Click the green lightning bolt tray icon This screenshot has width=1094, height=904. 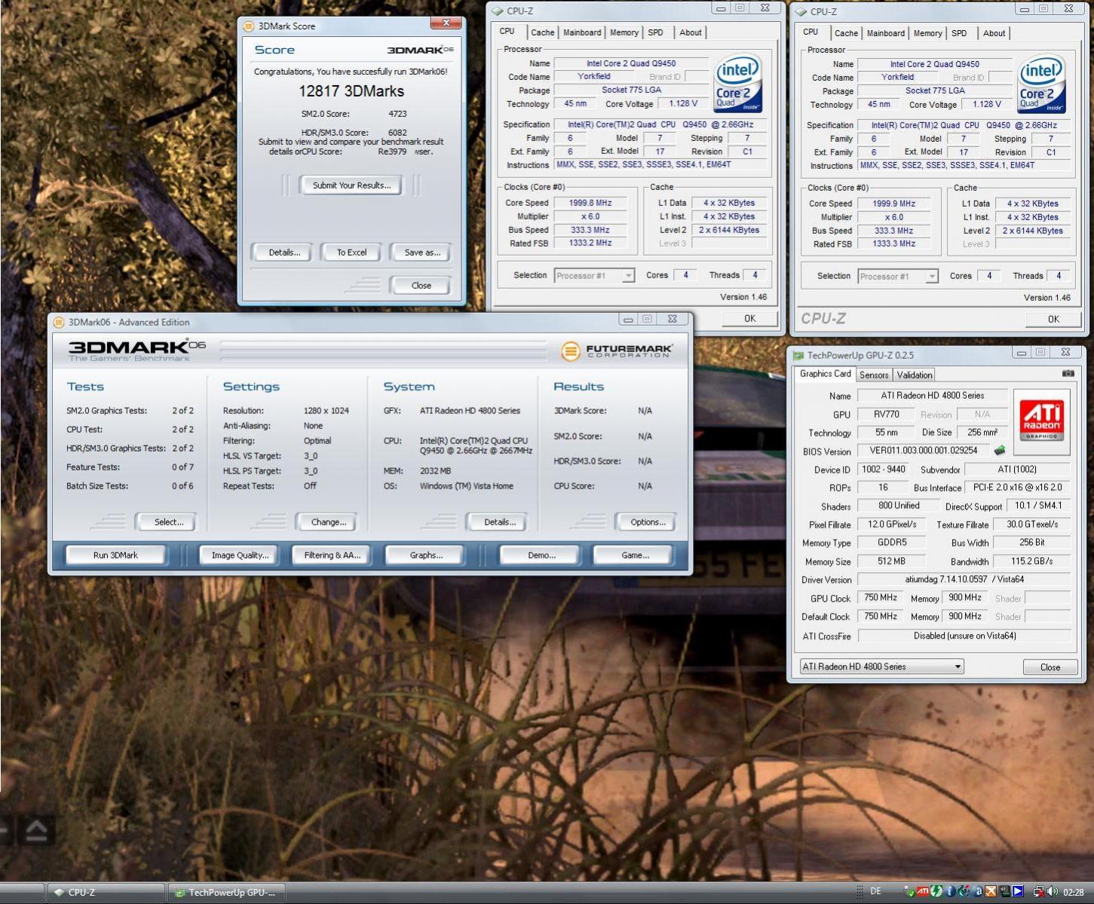[936, 891]
